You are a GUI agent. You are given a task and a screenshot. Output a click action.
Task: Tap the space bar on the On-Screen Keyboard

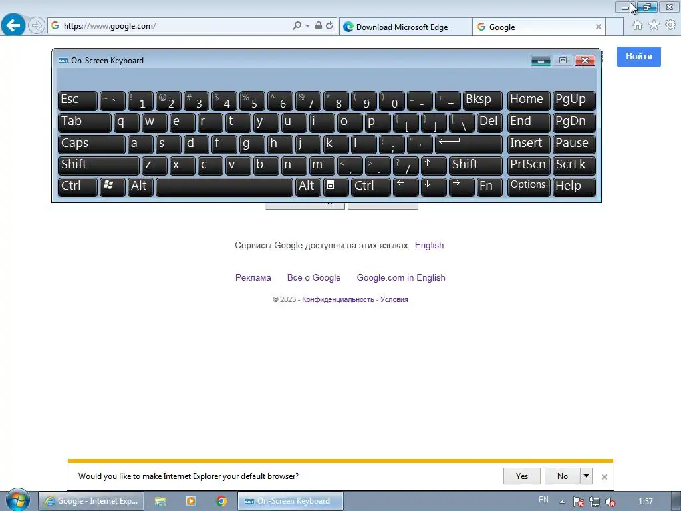tap(224, 187)
